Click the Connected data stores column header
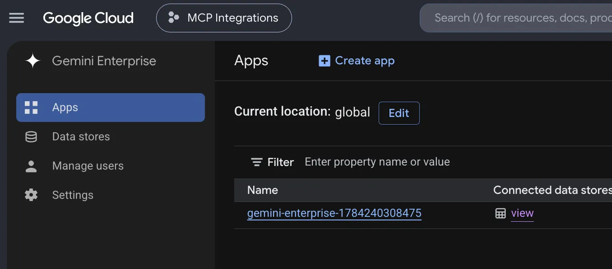Screen dimensions: 612x269 pos(552,190)
